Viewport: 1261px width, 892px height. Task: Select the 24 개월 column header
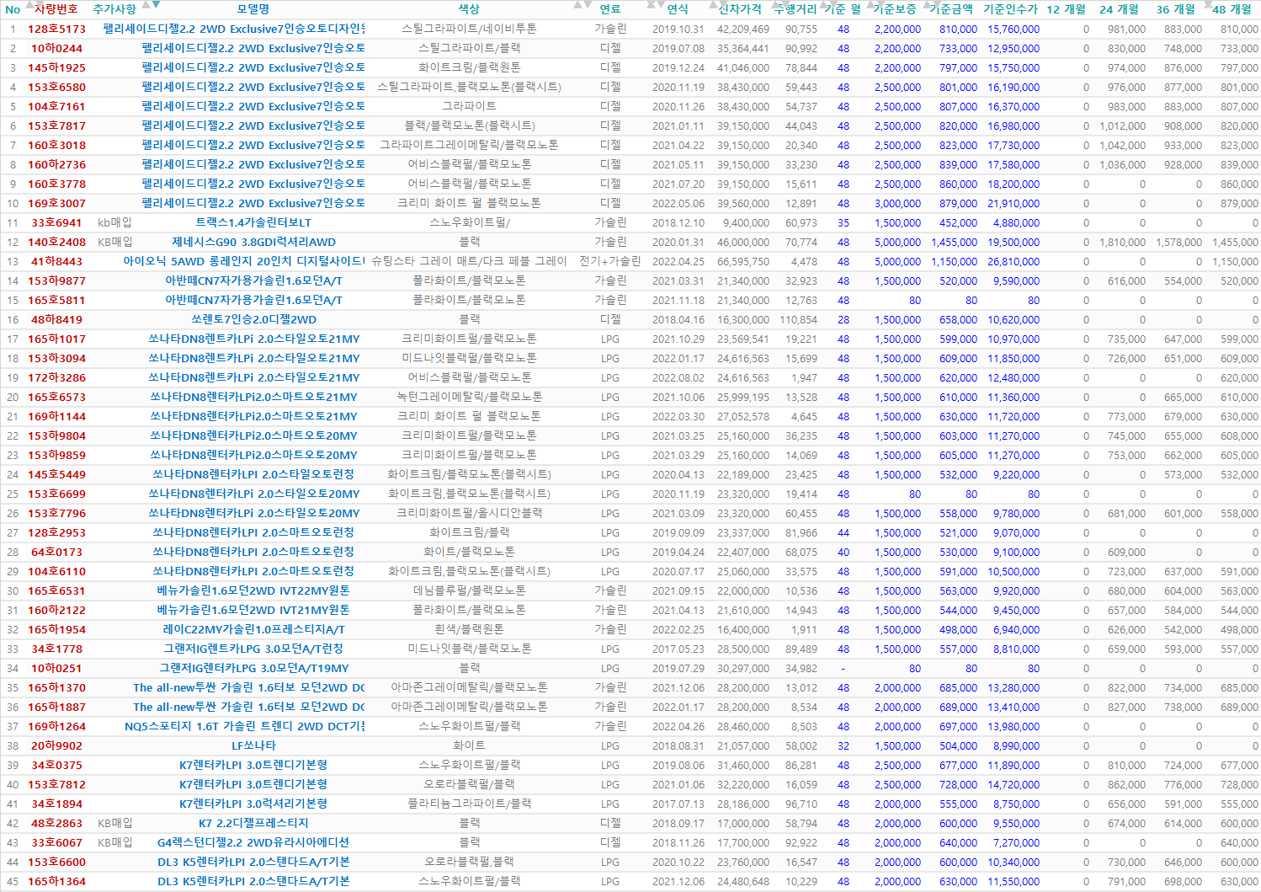click(1120, 9)
